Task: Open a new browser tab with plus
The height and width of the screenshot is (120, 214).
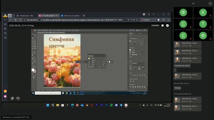Action: [84, 16]
